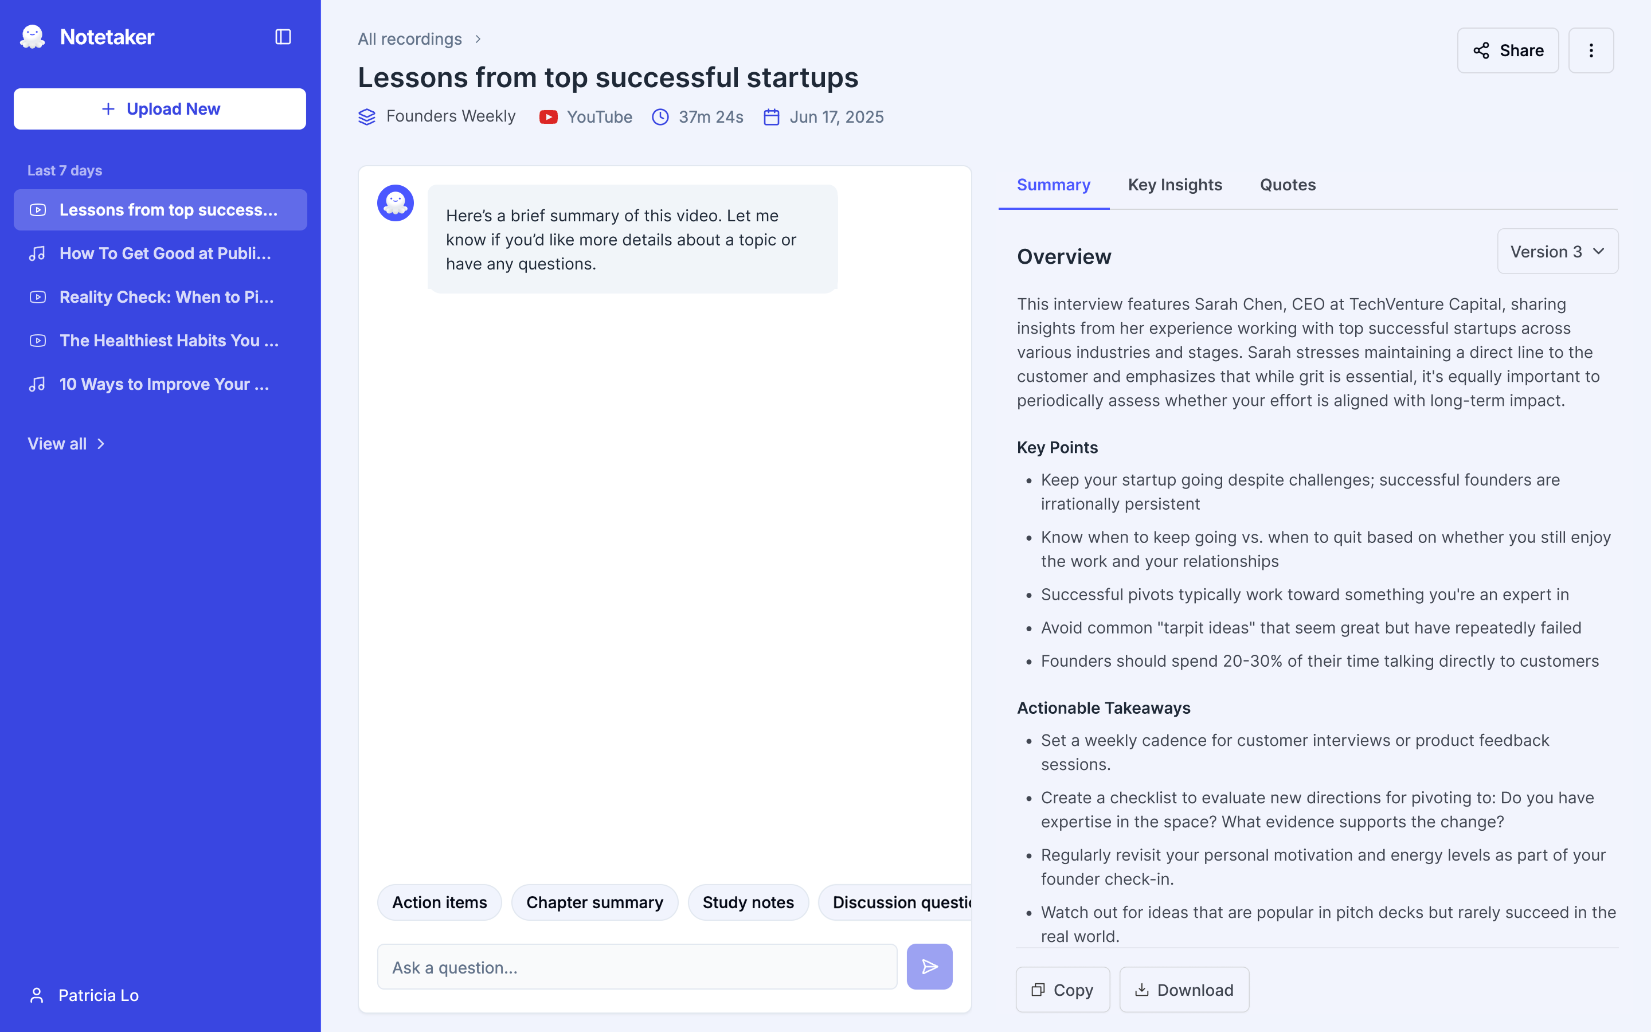Viewport: 1651px width, 1032px height.
Task: Click the user icon next to Patricia Lo
Action: pyautogui.click(x=37, y=995)
